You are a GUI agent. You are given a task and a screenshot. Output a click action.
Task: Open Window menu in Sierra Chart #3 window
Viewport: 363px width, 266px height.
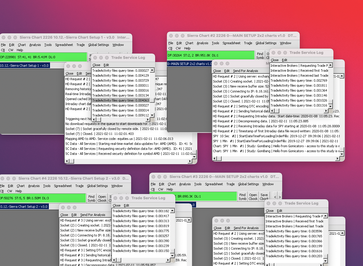(268, 184)
